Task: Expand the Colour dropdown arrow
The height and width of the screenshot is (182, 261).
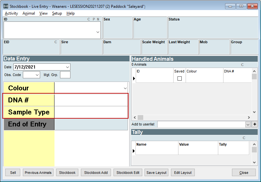Action: click(125, 88)
